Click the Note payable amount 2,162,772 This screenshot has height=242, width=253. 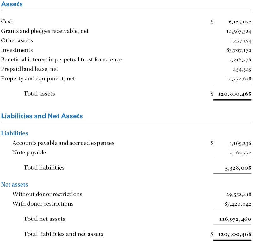point(240,153)
